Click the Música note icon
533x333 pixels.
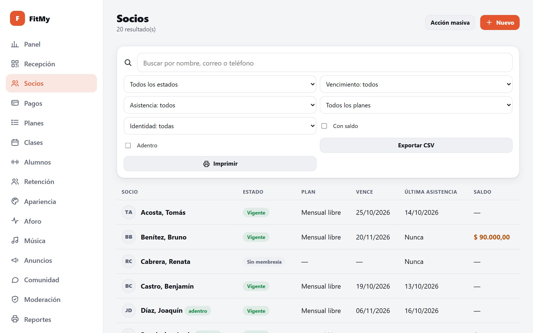click(x=15, y=240)
